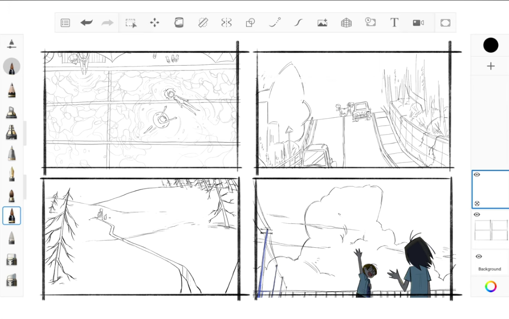
Task: Toggle transparency lock on top layer
Action: (477, 203)
